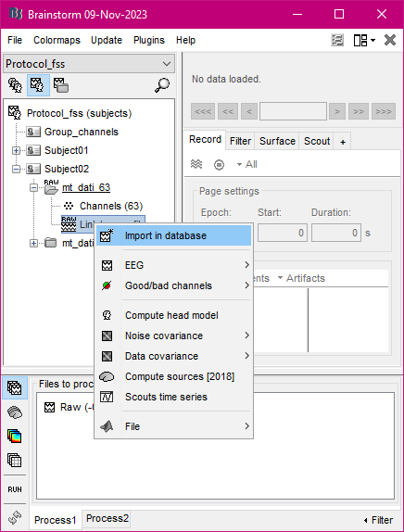Click the > next sample button
This screenshot has height=532, width=404.
337,111
